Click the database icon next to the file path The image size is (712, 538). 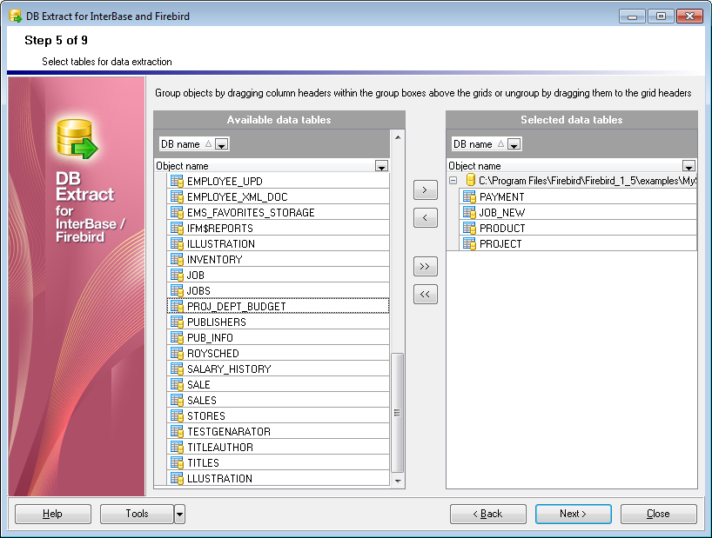tap(470, 181)
